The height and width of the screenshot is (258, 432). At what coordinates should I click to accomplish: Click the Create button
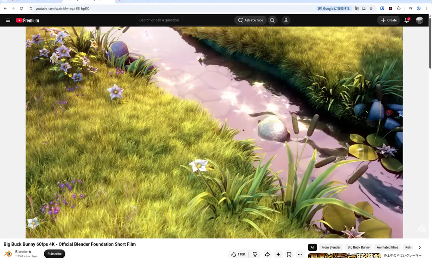[389, 20]
